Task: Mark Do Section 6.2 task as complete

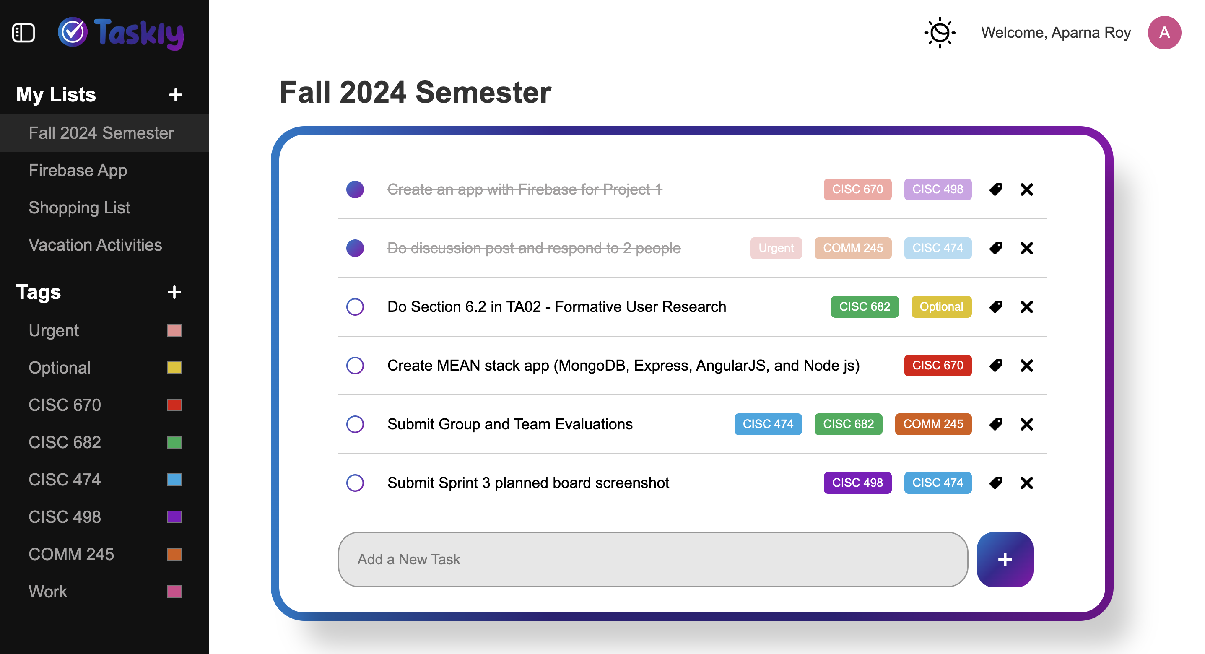Action: pyautogui.click(x=355, y=306)
